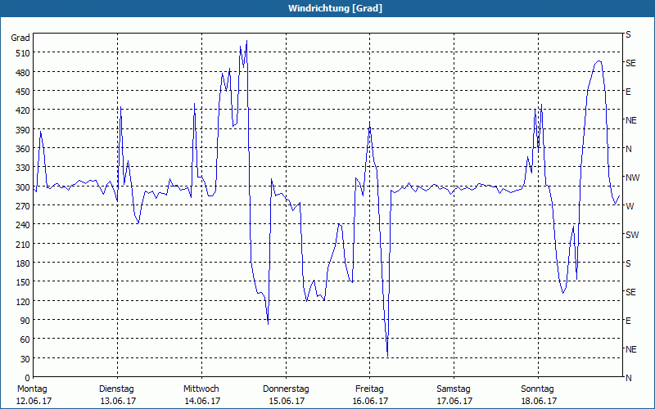
Task: Click the date "14.06.17"
Action: [202, 402]
